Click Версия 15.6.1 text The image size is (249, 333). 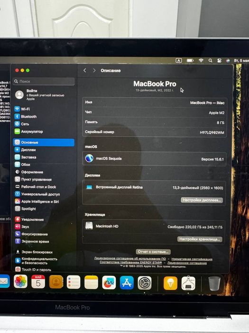(212, 159)
